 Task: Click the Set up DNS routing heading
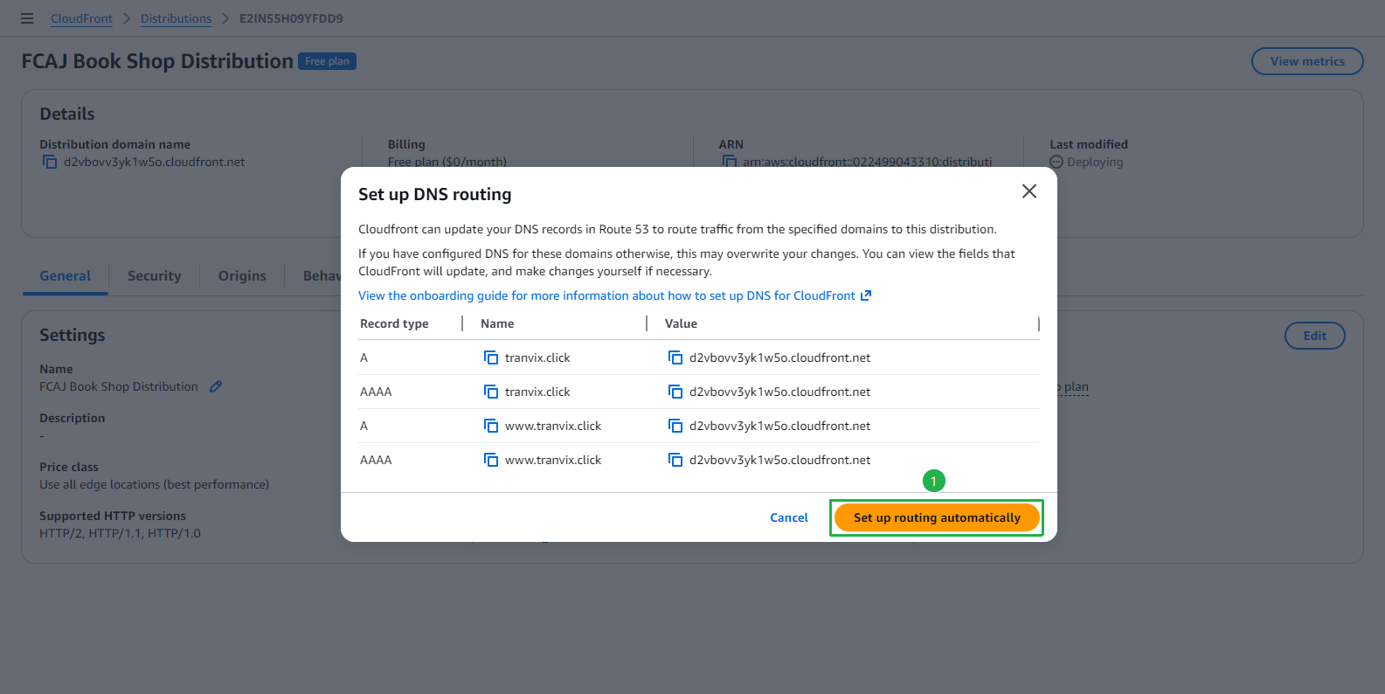pos(435,194)
